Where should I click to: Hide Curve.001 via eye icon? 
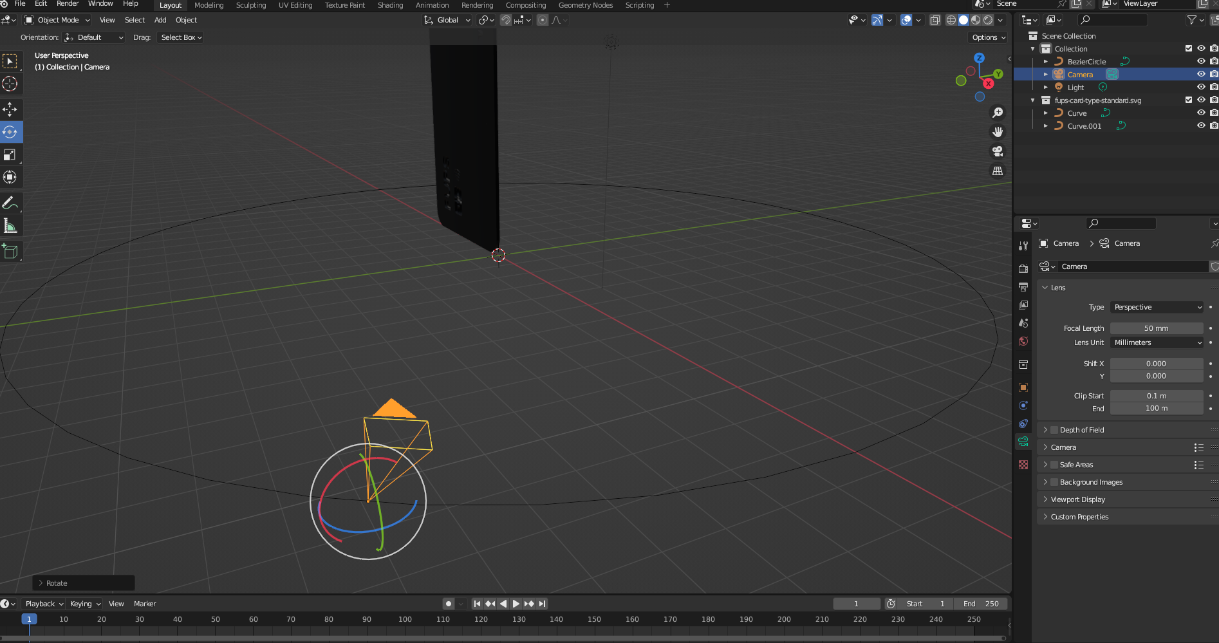tap(1201, 126)
